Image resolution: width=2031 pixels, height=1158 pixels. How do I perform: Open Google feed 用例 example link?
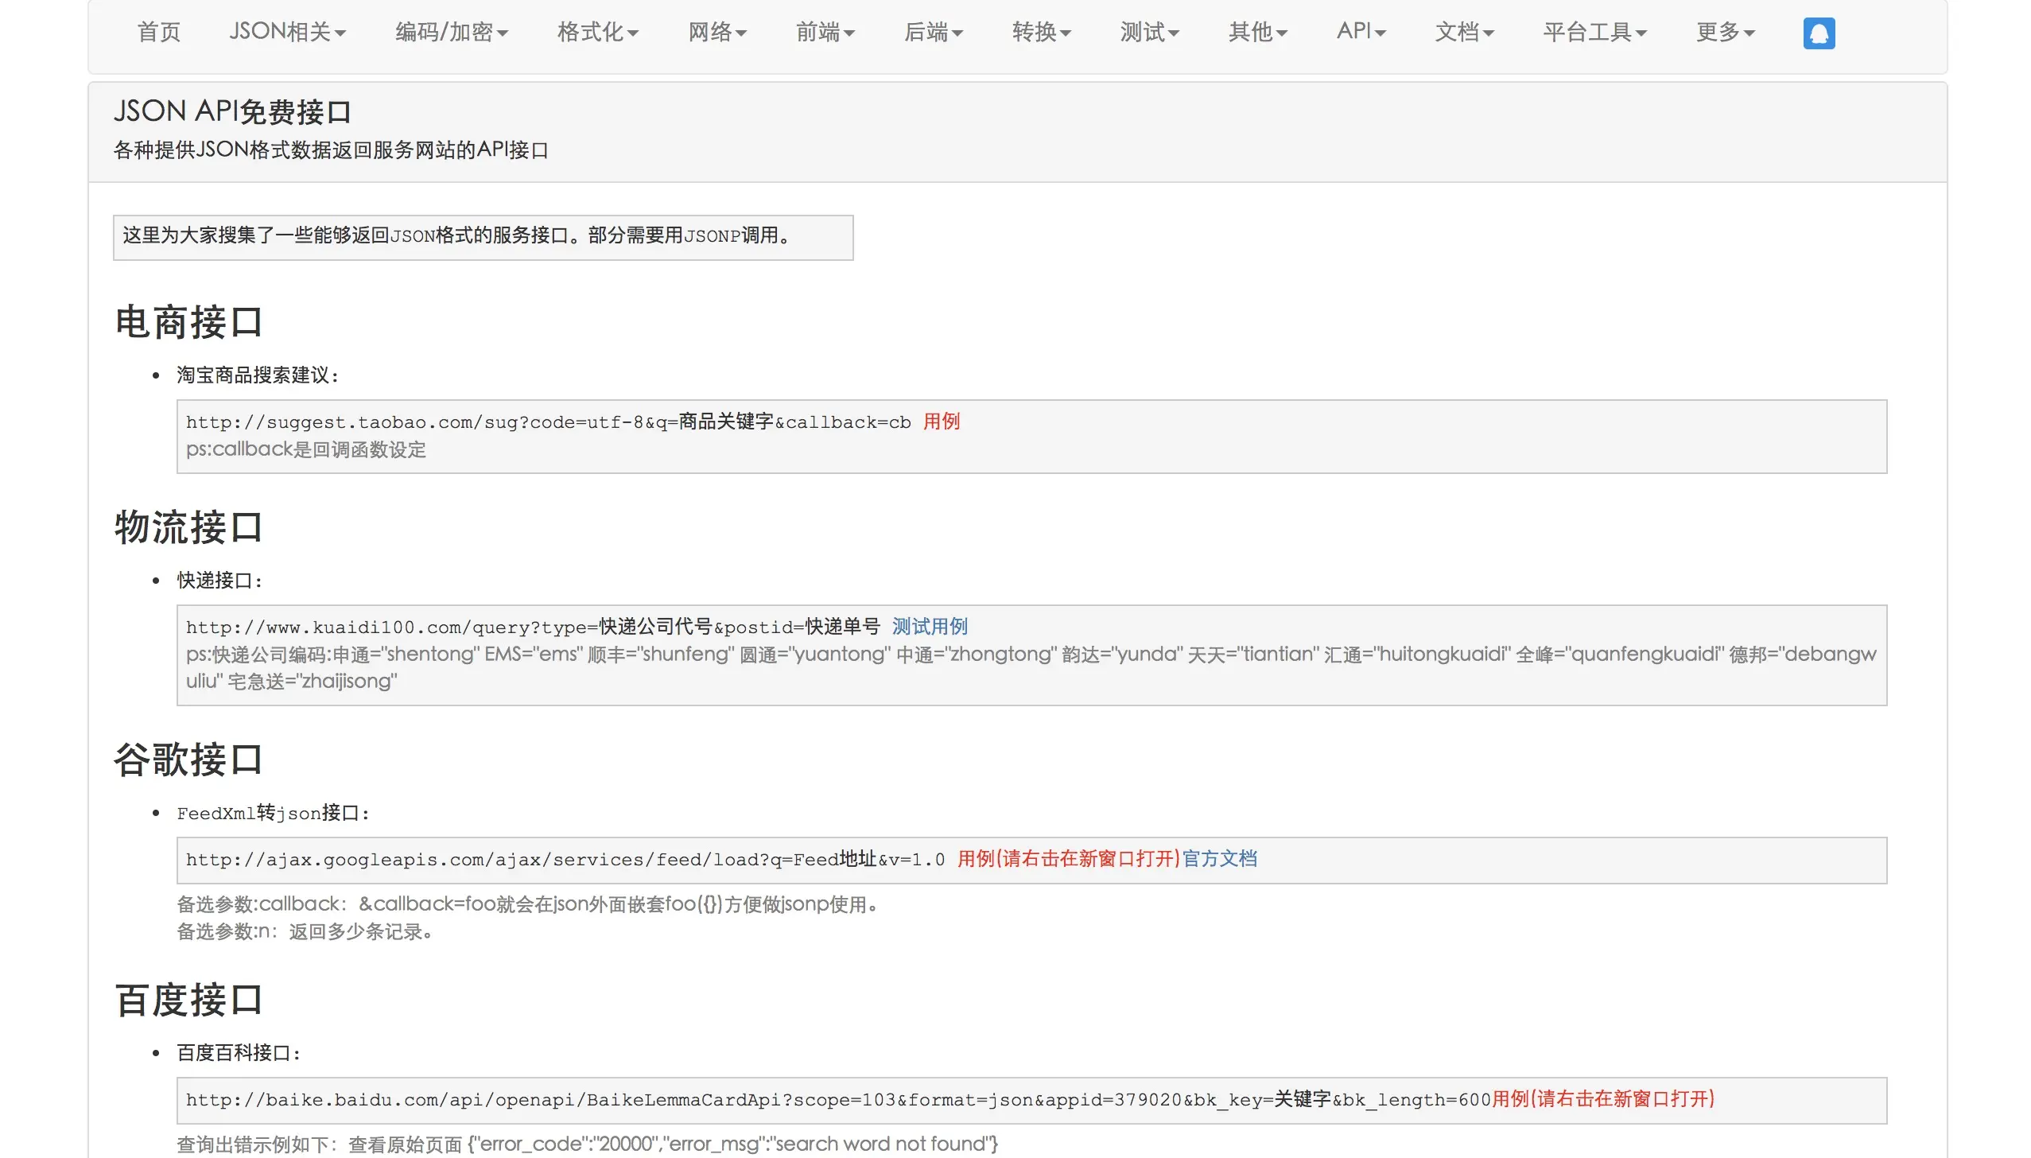[x=1068, y=859]
